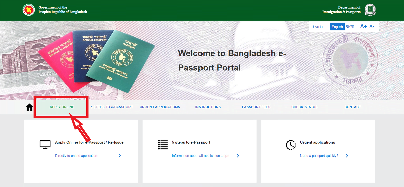Click Department of Immigration & Passports seal
The width and height of the screenshot is (404, 187).
point(370,10)
